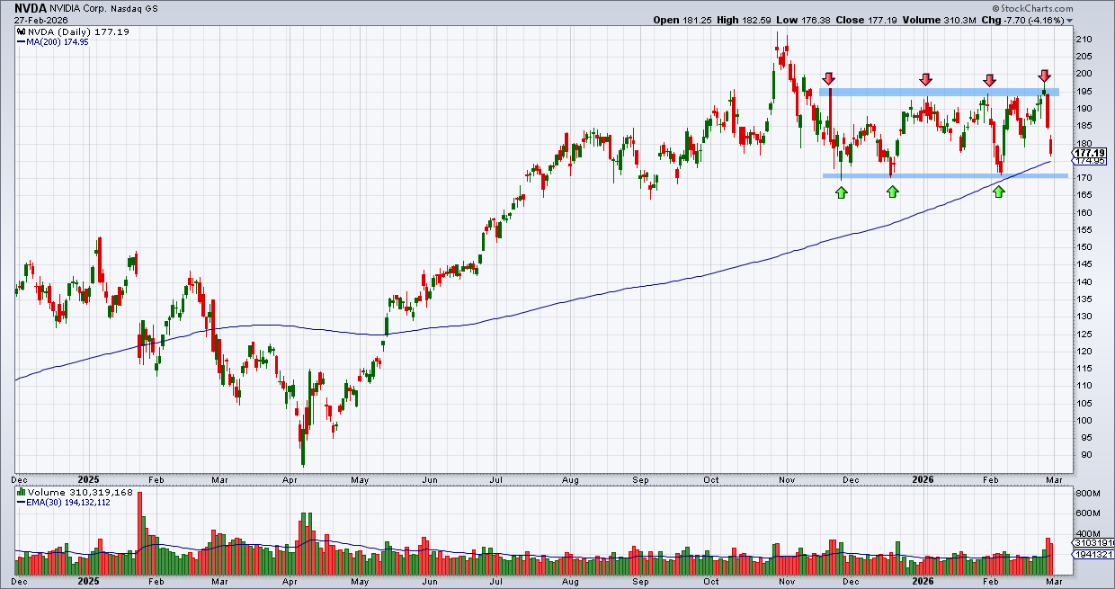This screenshot has width=1115, height=589.
Task: Click the 200 price axis label
Action: (x=1083, y=74)
